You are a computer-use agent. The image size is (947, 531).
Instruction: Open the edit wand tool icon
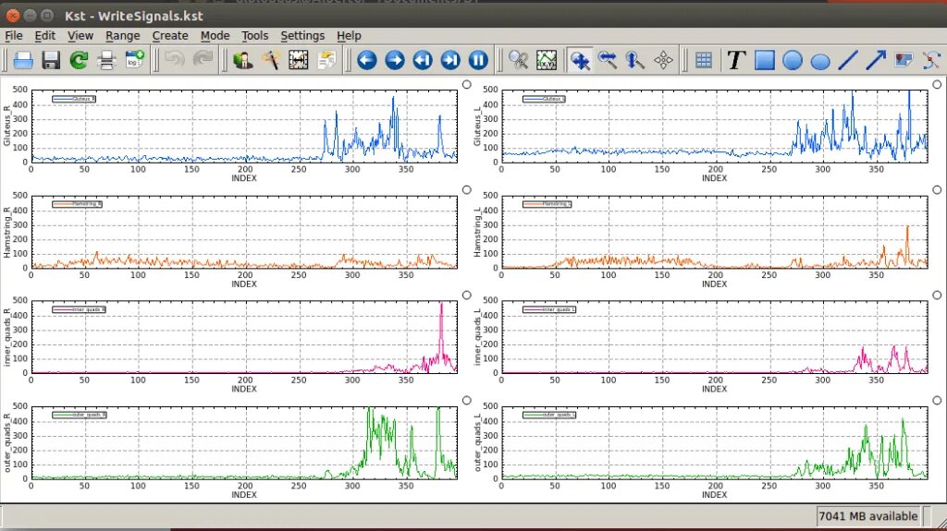[x=271, y=60]
